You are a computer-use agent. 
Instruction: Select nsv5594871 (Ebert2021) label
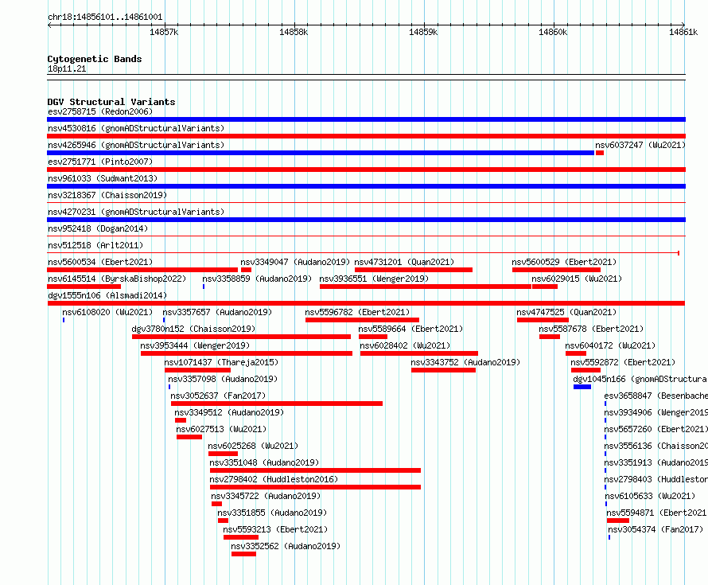tap(657, 513)
